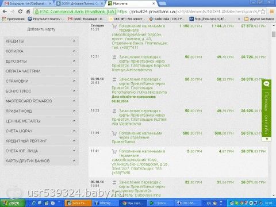Expand КАРТЫ ДРУГИХ БАНКОВ section
This screenshot has height=207, width=276.
pos(41,161)
